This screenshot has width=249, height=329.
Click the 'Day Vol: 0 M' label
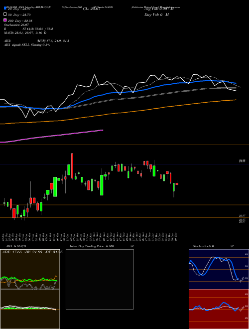point(156,14)
